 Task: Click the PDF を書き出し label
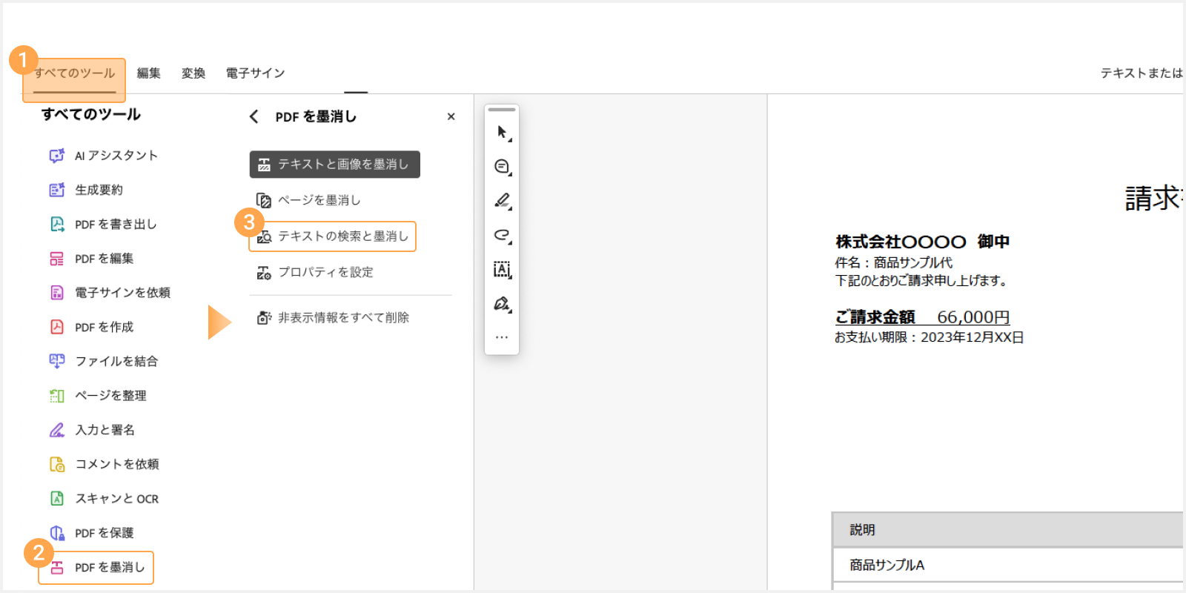coord(116,224)
